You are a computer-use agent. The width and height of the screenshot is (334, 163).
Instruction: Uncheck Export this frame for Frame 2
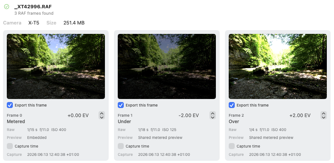tap(232, 105)
